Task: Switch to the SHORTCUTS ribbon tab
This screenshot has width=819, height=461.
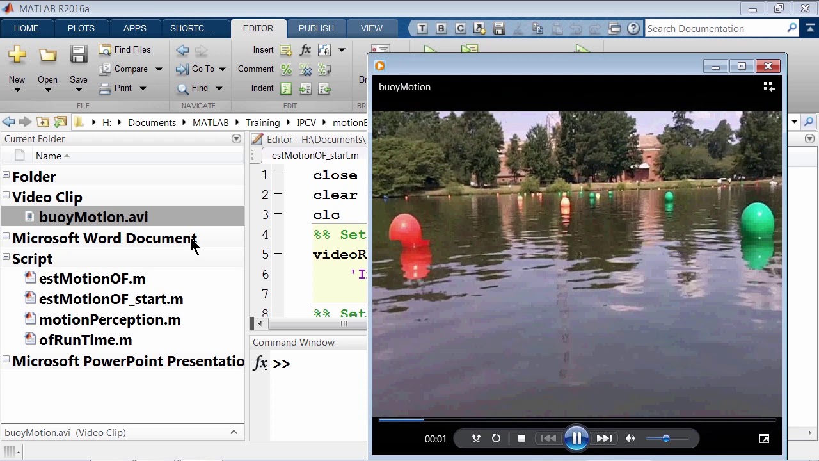Action: 191,28
